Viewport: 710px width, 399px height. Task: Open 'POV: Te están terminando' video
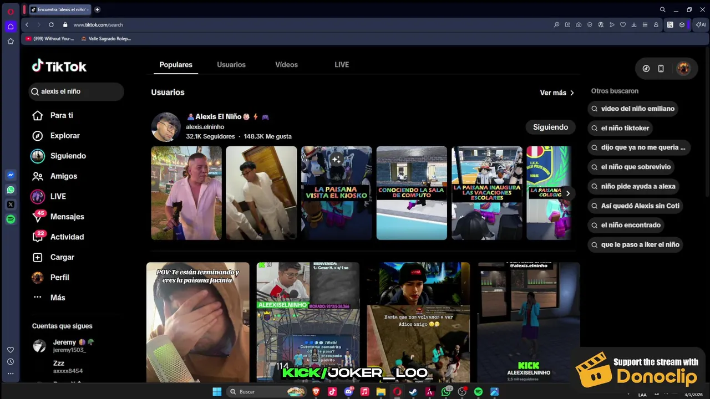198,323
